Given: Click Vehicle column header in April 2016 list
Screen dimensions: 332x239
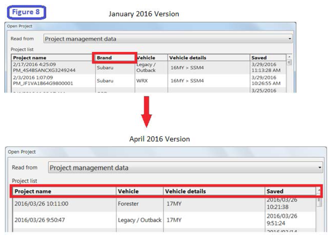Looking at the screenshot, I should pos(139,191).
